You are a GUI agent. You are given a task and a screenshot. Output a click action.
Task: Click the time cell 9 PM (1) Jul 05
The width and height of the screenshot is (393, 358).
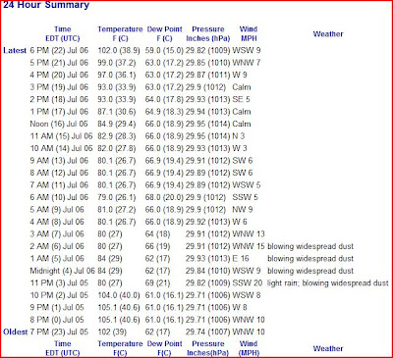(x=57, y=308)
